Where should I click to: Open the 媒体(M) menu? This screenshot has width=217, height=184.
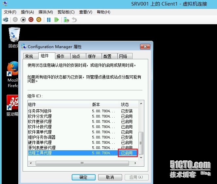46,12
